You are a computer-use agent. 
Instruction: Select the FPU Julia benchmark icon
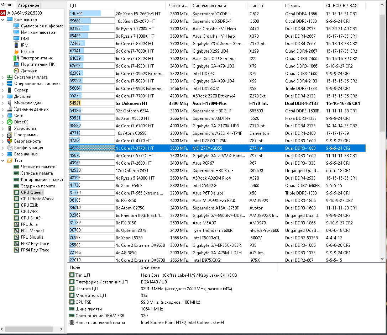[16, 224]
